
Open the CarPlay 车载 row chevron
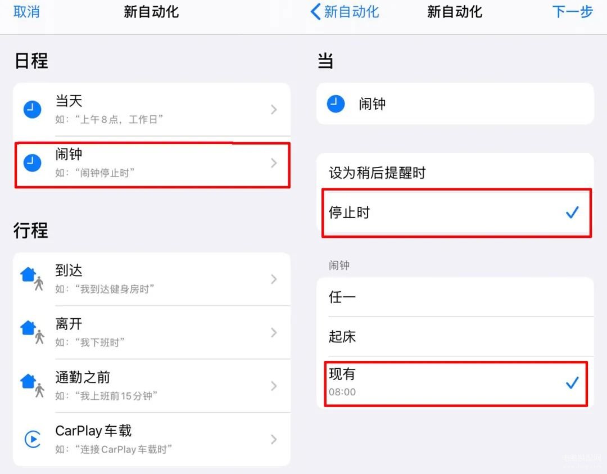274,439
